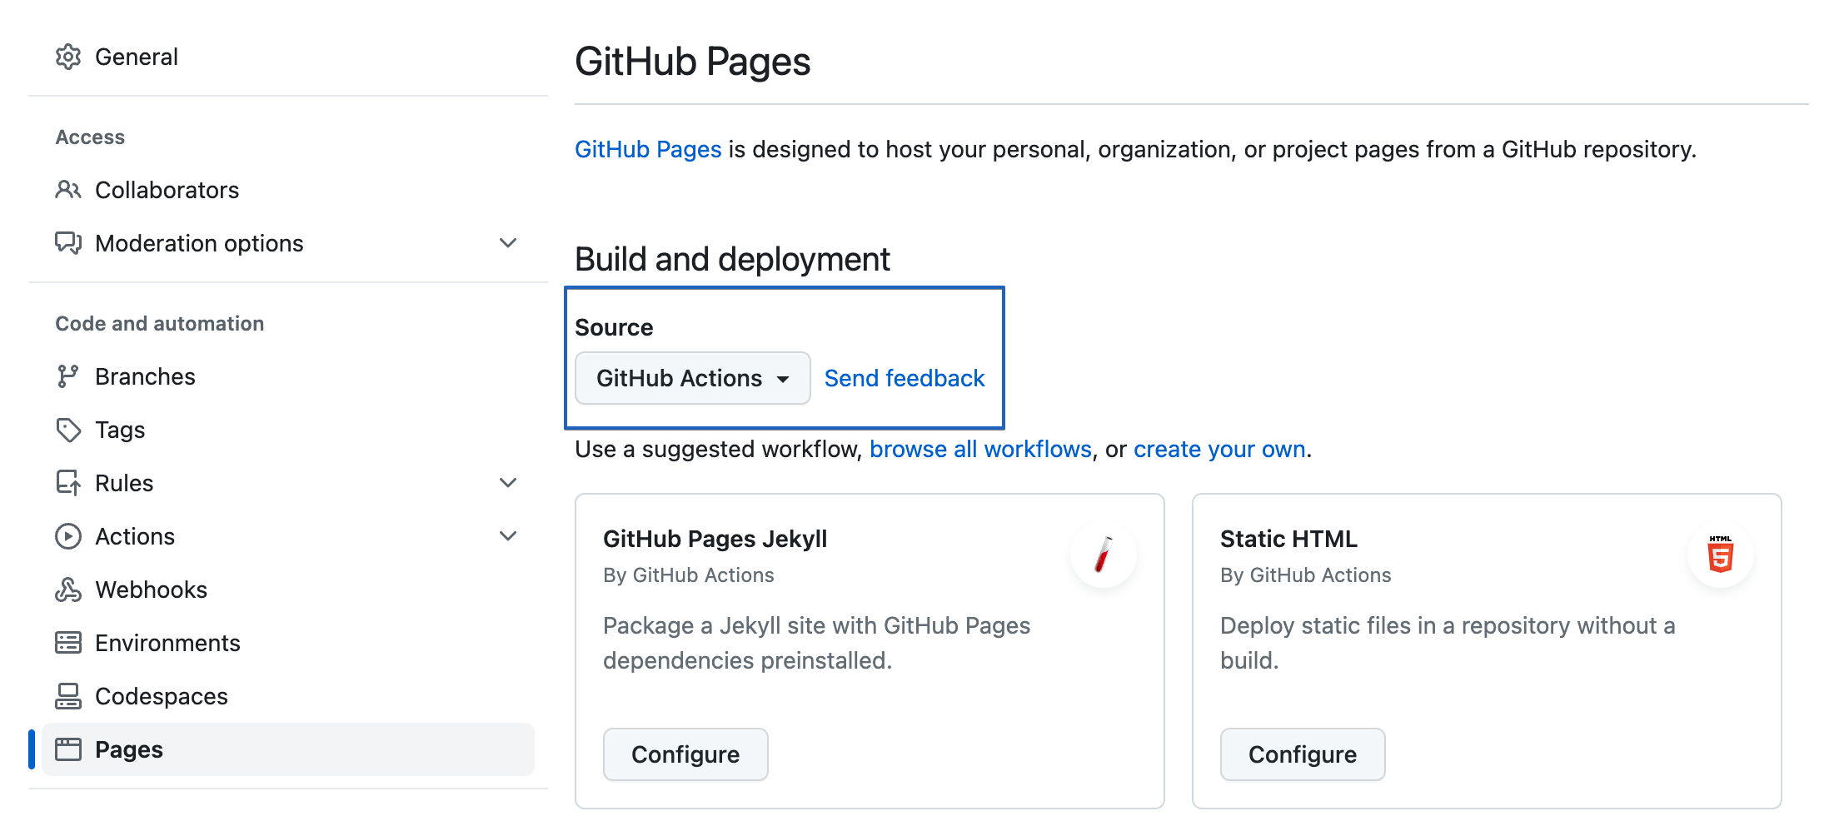1839x821 pixels.
Task: Open Moderation options section
Action: 199,243
